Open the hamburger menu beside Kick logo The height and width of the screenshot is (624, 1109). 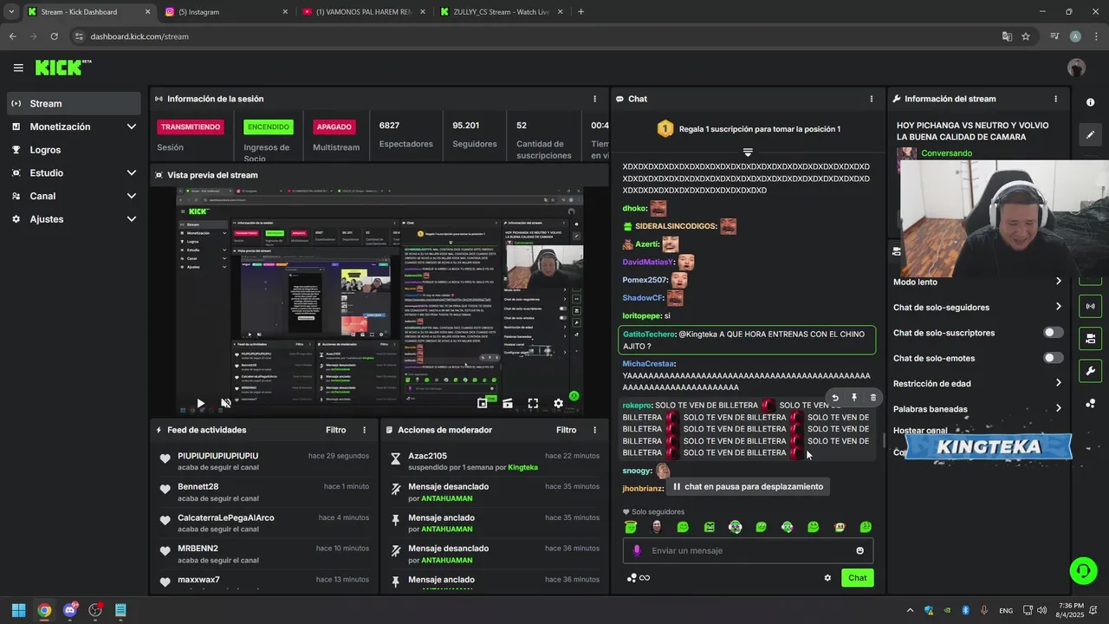(18, 68)
